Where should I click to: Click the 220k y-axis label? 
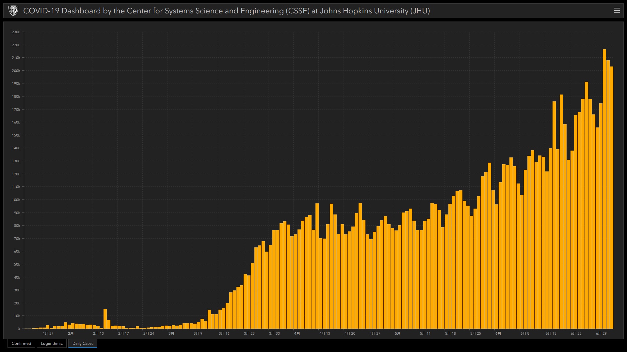point(16,45)
